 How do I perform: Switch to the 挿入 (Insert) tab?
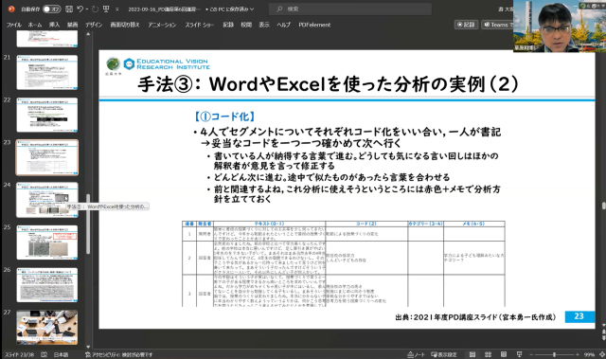(55, 25)
